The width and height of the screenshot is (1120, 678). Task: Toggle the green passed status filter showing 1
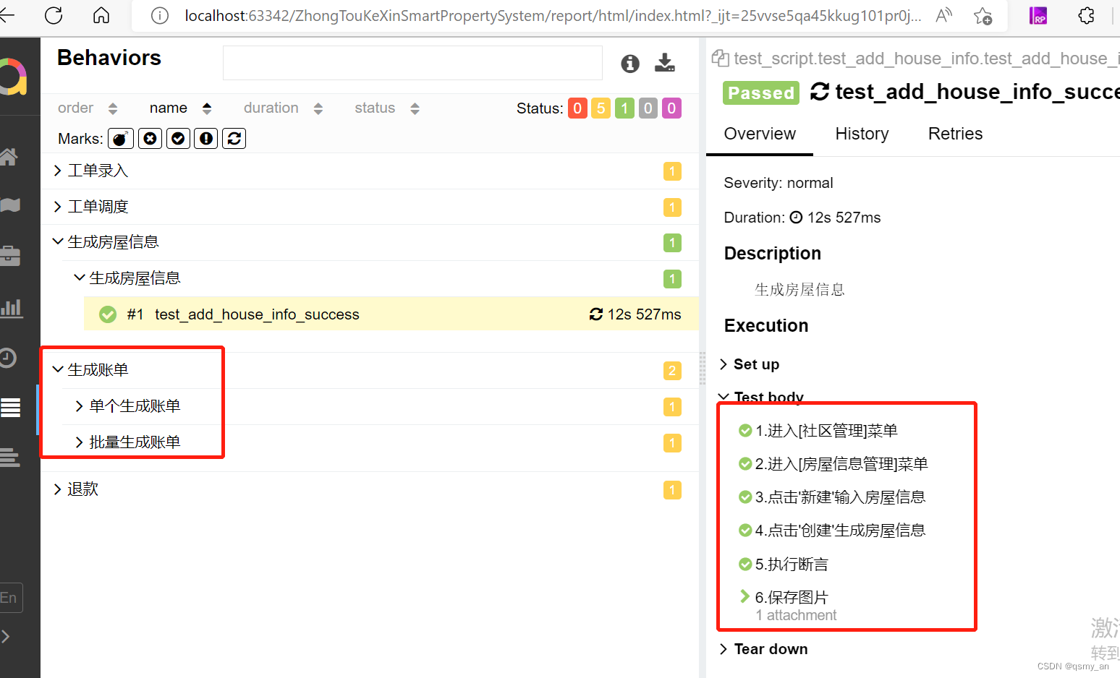624,108
